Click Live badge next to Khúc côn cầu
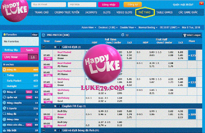 tap(29, 125)
